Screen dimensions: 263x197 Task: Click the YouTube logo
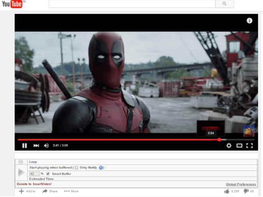pos(12,4)
